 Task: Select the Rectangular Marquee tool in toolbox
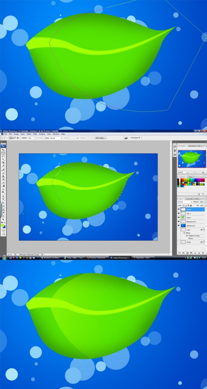3,153
